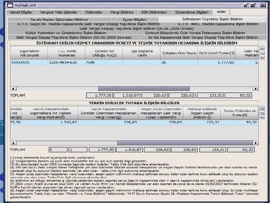Click the cell showing 30 days
270x203 pixels.
tap(179, 62)
